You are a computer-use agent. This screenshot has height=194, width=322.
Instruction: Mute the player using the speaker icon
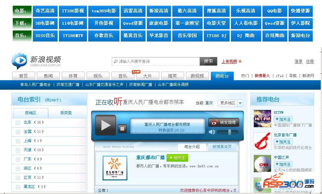tap(212, 132)
